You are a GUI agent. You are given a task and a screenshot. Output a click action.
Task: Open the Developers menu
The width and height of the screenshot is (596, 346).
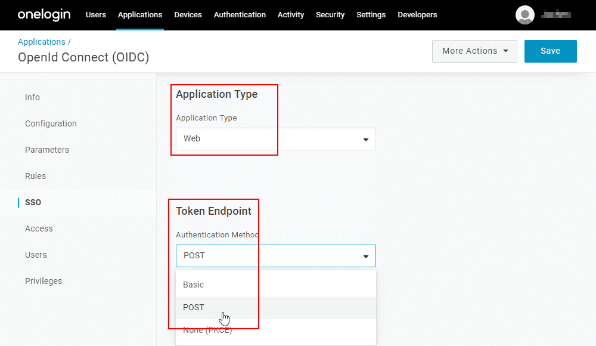[417, 15]
